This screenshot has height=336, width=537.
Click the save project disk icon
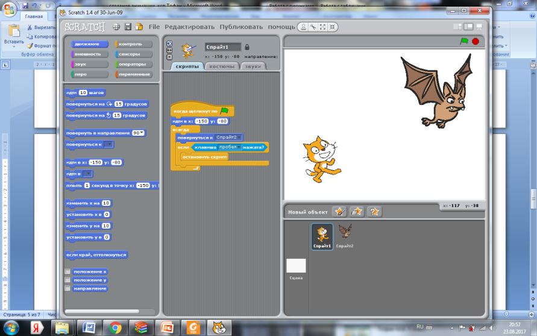pyautogui.click(x=128, y=27)
